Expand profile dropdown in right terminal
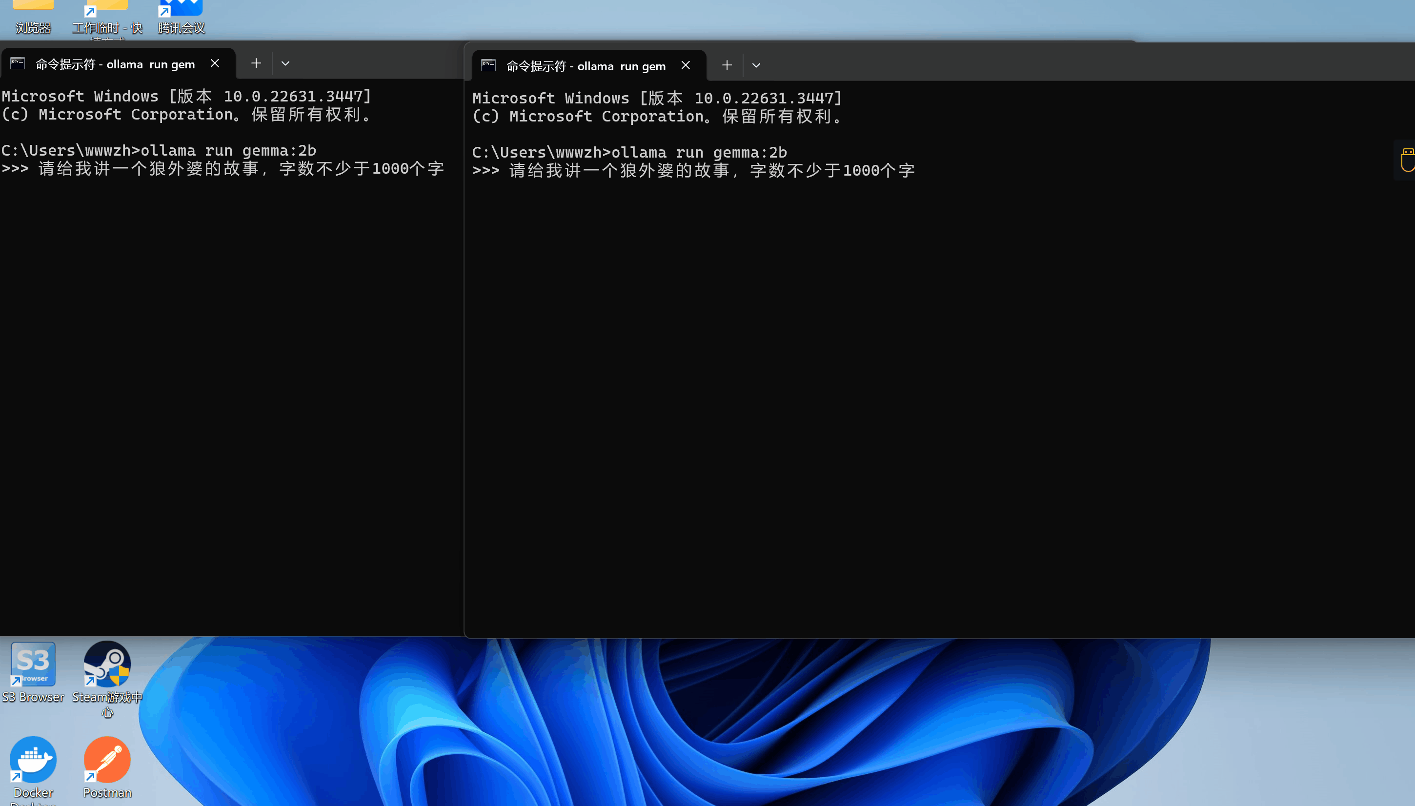1415x806 pixels. 756,65
